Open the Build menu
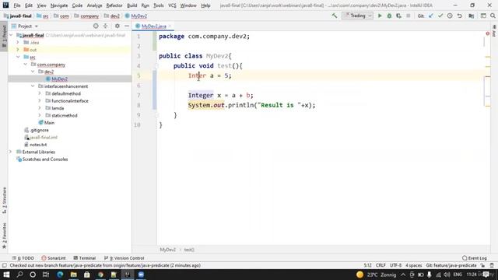498x280 pixels. 132,5
